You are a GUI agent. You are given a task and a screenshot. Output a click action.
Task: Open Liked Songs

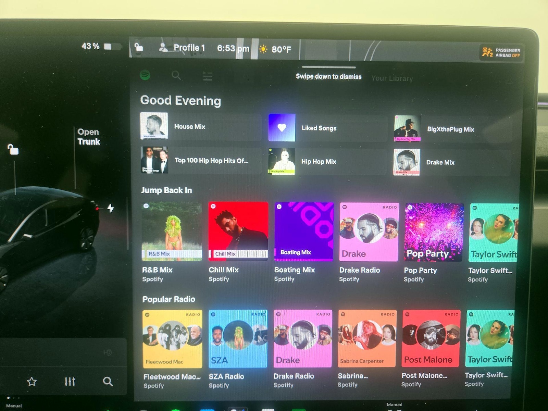click(328, 128)
